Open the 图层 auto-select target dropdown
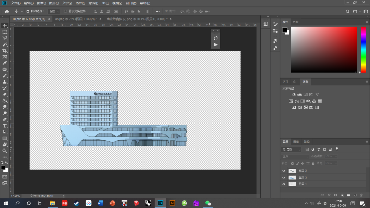The image size is (370, 208). pyautogui.click(x=53, y=11)
